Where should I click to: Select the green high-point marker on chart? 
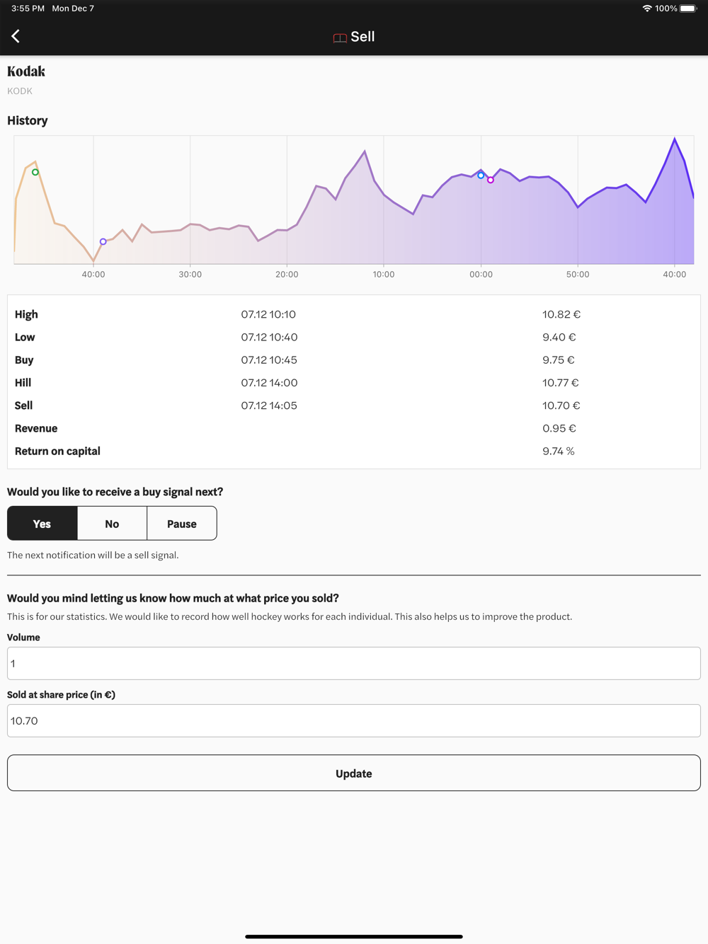coord(35,172)
